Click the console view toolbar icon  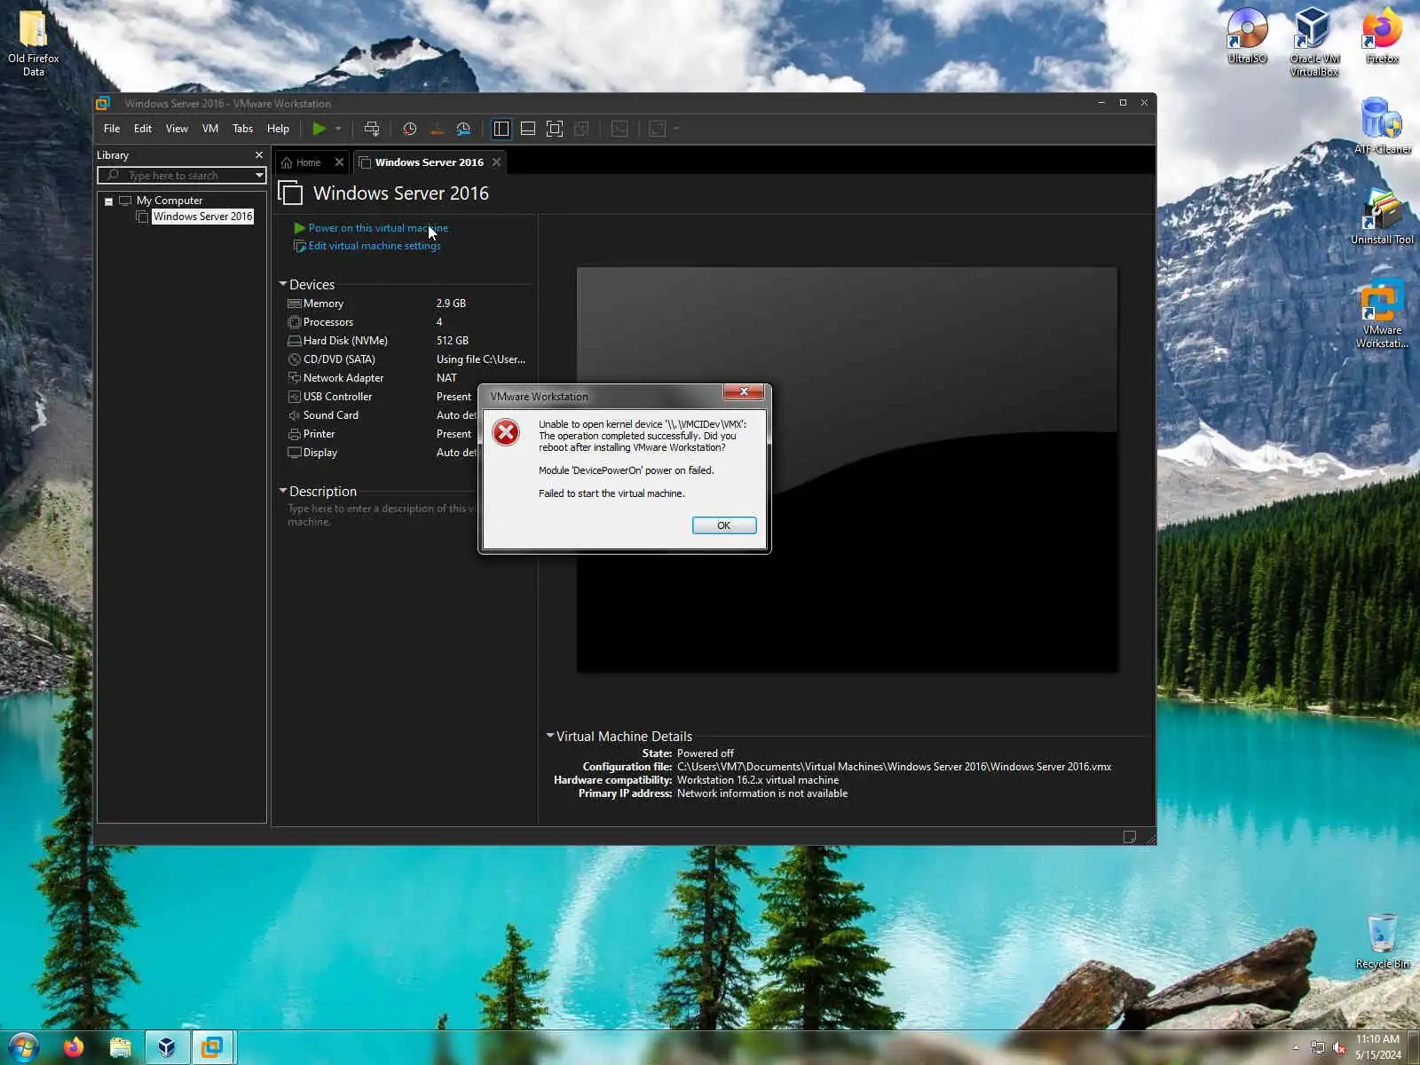[x=619, y=129]
